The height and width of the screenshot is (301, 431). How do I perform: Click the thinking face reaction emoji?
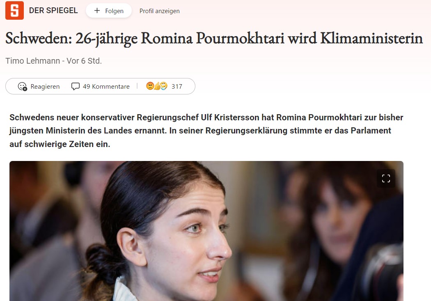[163, 86]
